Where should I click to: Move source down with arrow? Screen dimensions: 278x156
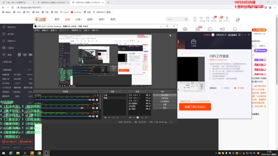[146, 118]
